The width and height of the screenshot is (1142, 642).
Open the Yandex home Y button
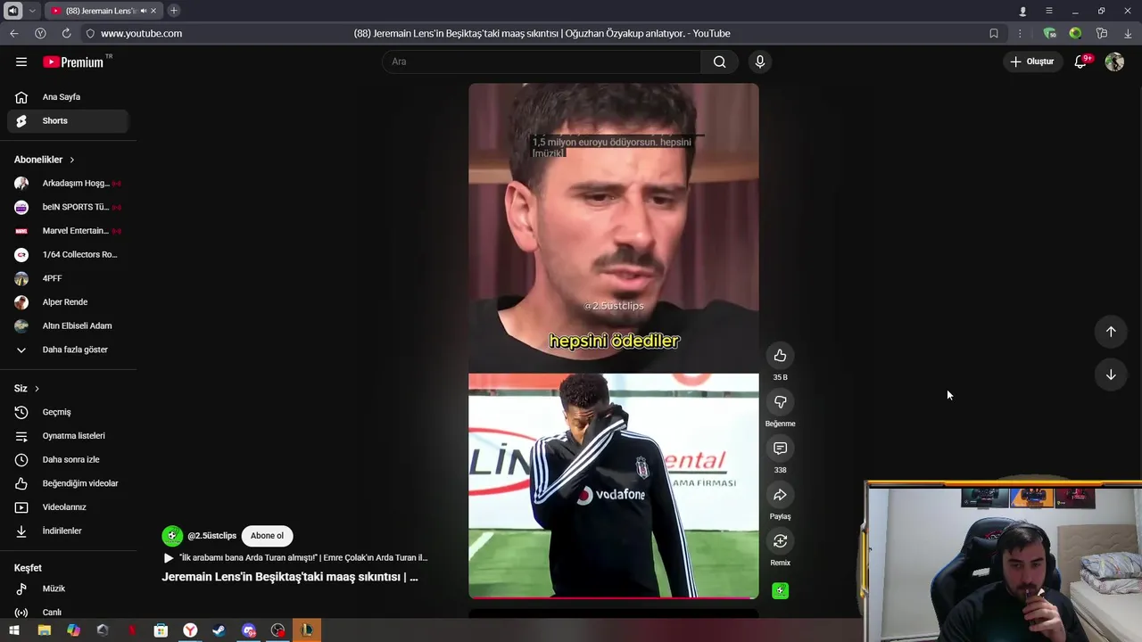tap(40, 33)
